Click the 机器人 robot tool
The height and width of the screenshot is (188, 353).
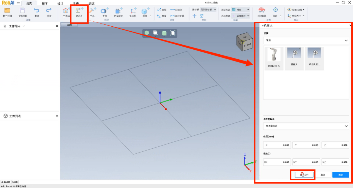[x=79, y=12]
